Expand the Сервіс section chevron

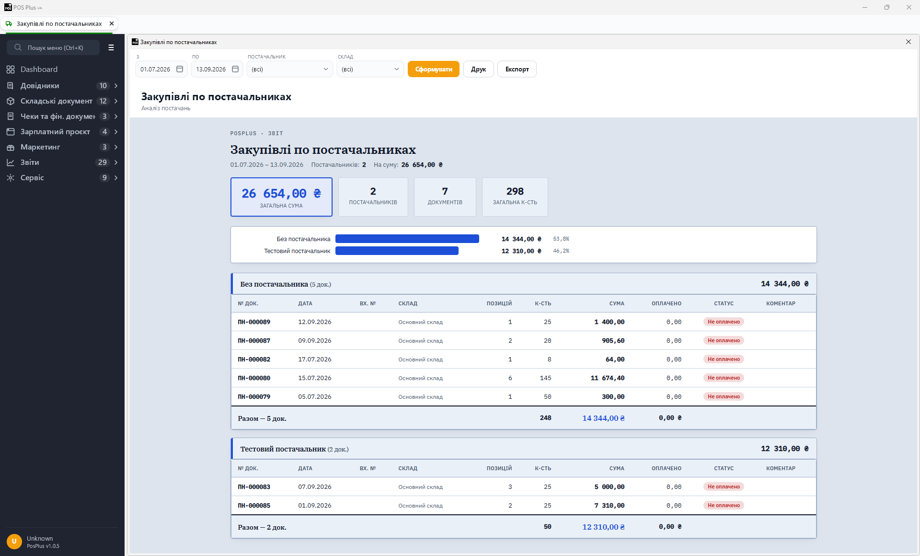tap(116, 178)
